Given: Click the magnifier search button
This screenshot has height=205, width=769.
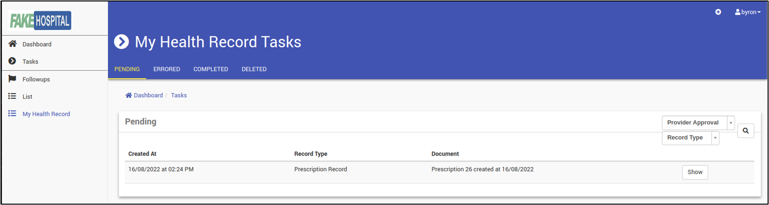Looking at the screenshot, I should click(x=746, y=131).
